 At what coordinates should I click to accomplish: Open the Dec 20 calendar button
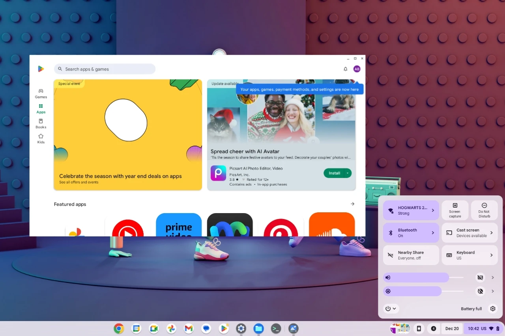(x=452, y=329)
